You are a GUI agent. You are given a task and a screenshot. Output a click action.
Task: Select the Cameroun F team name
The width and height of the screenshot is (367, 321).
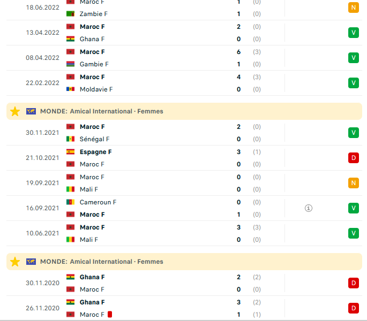click(98, 202)
